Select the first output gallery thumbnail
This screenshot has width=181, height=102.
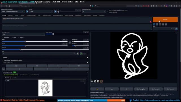click(92, 81)
